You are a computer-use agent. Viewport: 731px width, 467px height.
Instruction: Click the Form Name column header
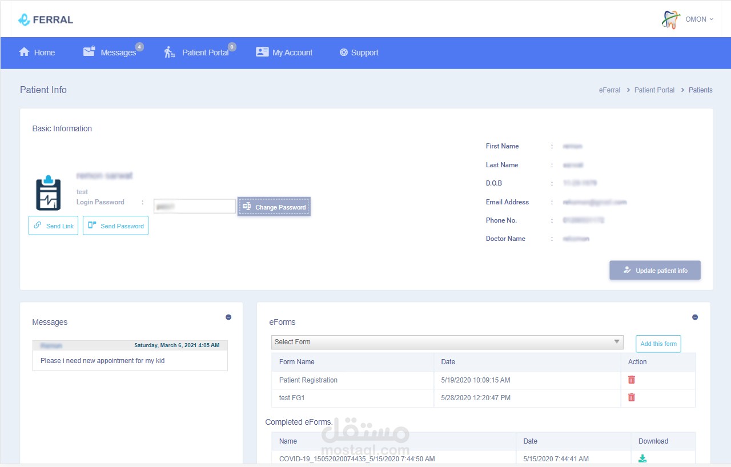297,362
